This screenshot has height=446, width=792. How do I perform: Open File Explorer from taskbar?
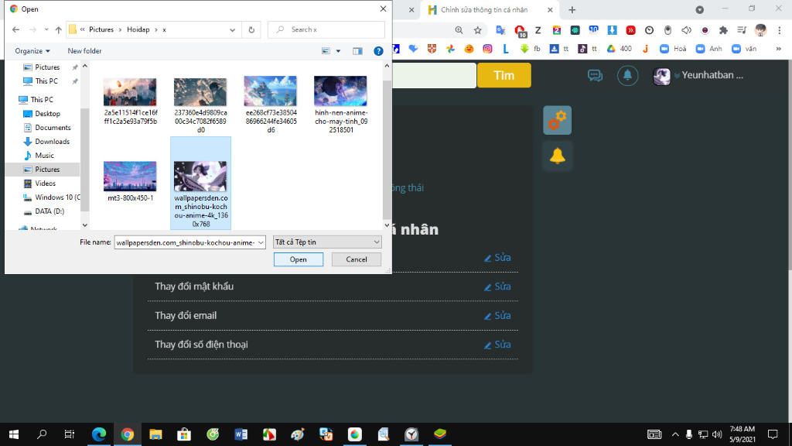point(155,434)
